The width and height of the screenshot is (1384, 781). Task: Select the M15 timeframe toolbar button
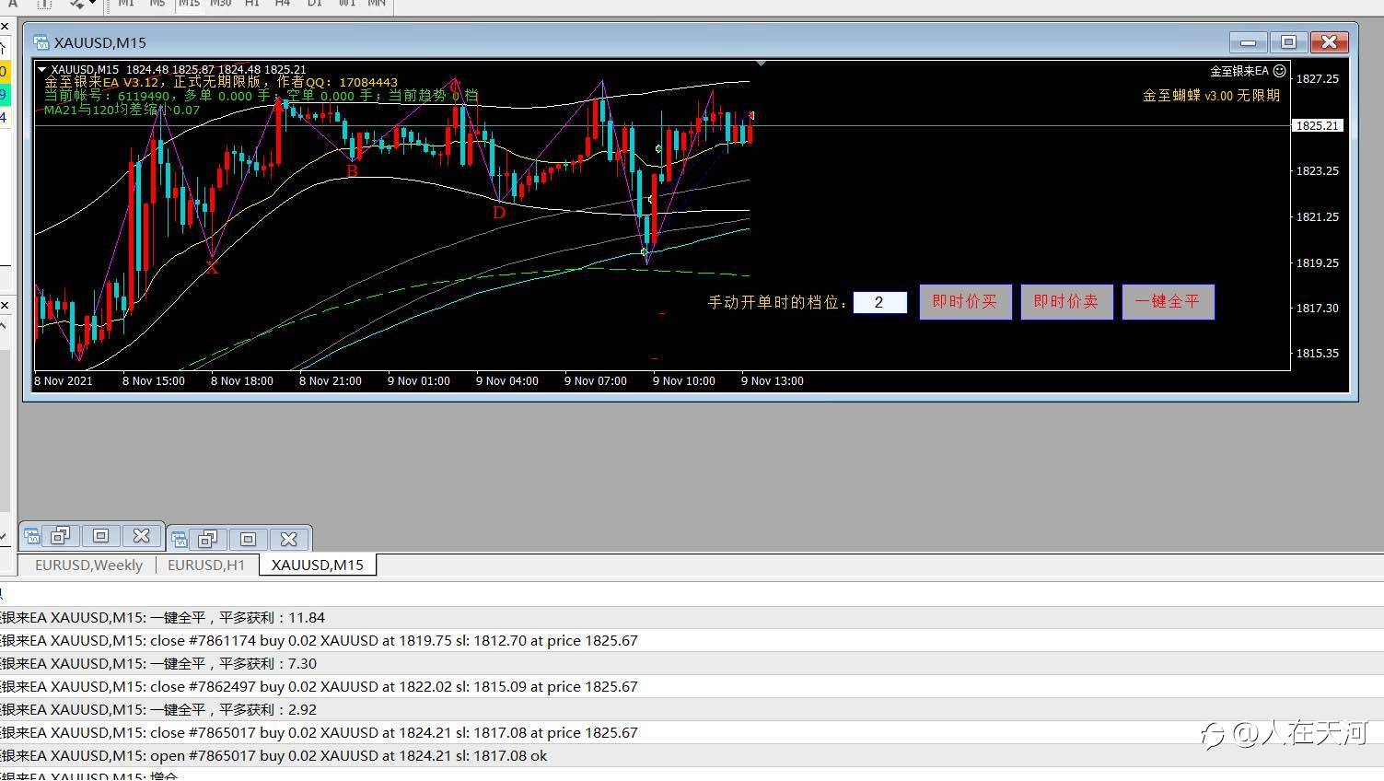pos(189,4)
